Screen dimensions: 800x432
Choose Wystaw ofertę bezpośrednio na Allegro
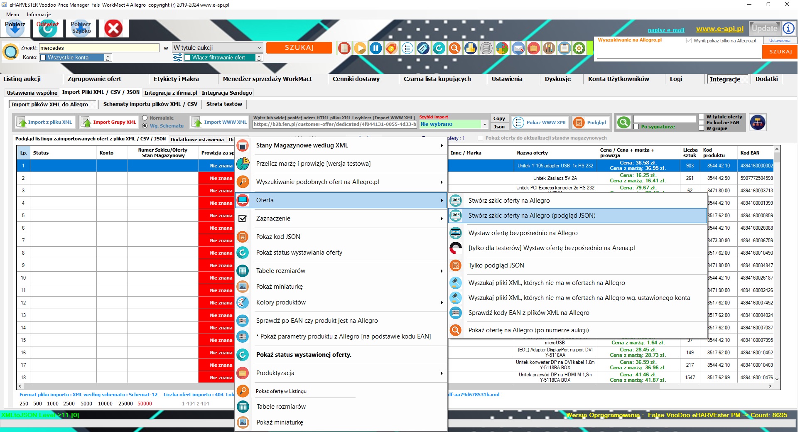577,233
